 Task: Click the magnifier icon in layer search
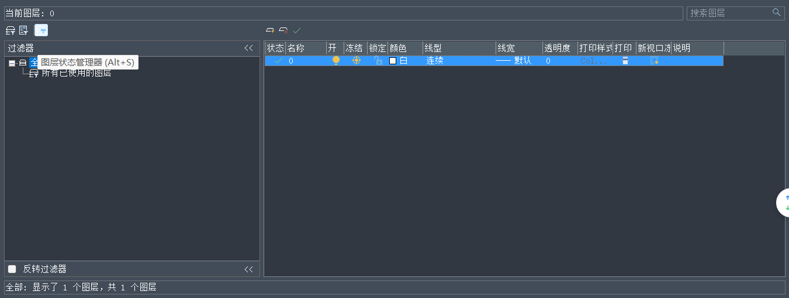pyautogui.click(x=776, y=12)
